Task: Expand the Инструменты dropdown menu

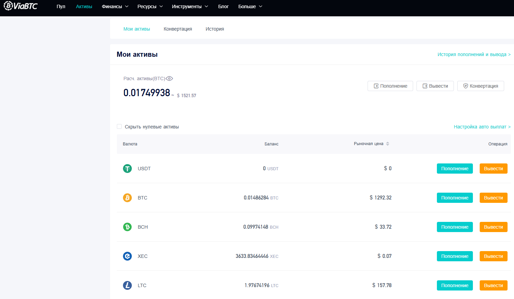Action: [190, 6]
